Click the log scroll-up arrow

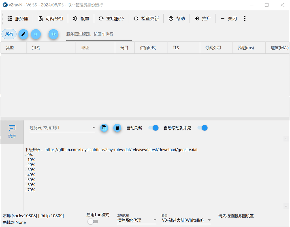[286, 139]
